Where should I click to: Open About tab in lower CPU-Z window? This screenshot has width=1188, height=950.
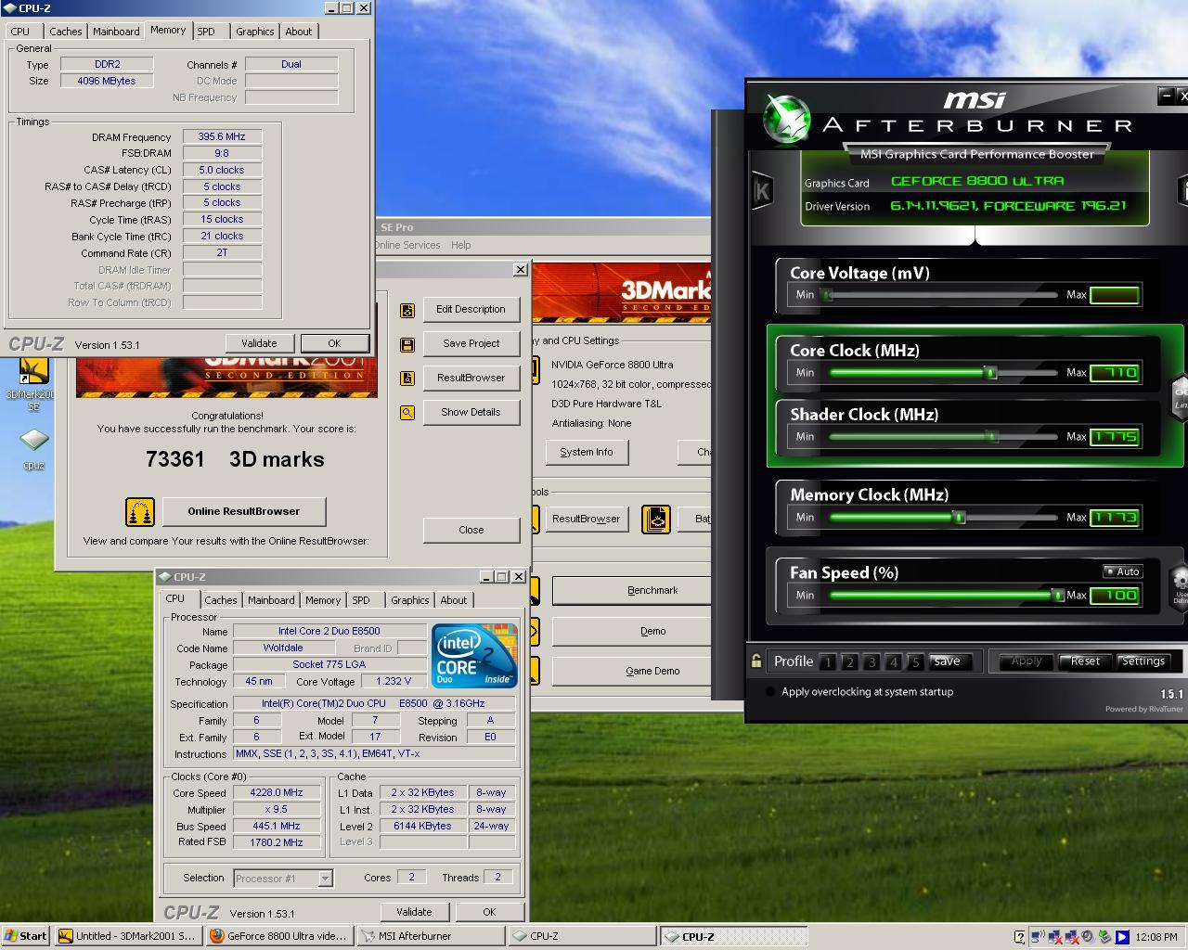click(454, 600)
